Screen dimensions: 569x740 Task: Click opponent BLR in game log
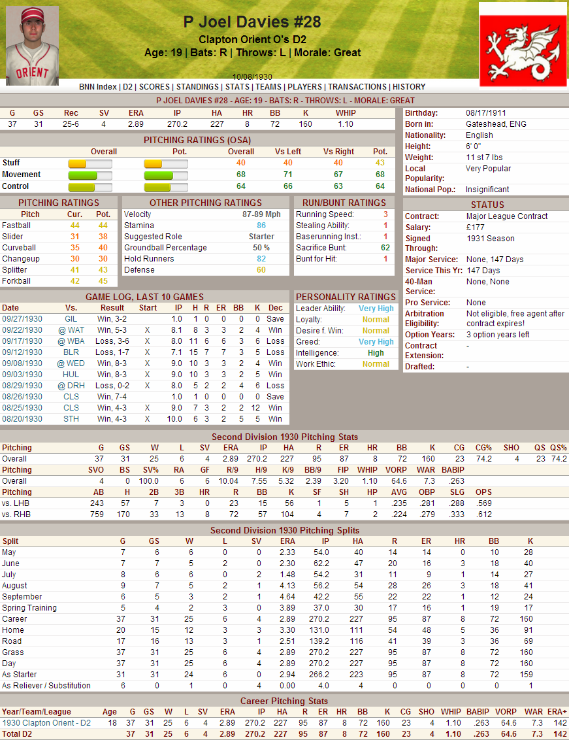click(x=71, y=352)
